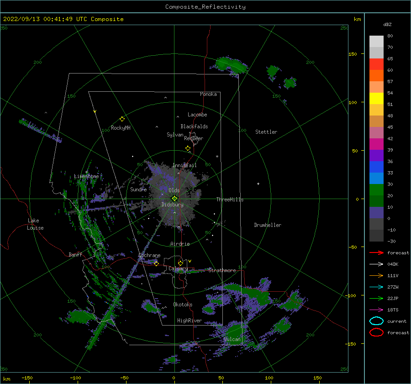Click the red forecast arrow legend icon
This screenshot has width=411, height=384.
click(376, 252)
